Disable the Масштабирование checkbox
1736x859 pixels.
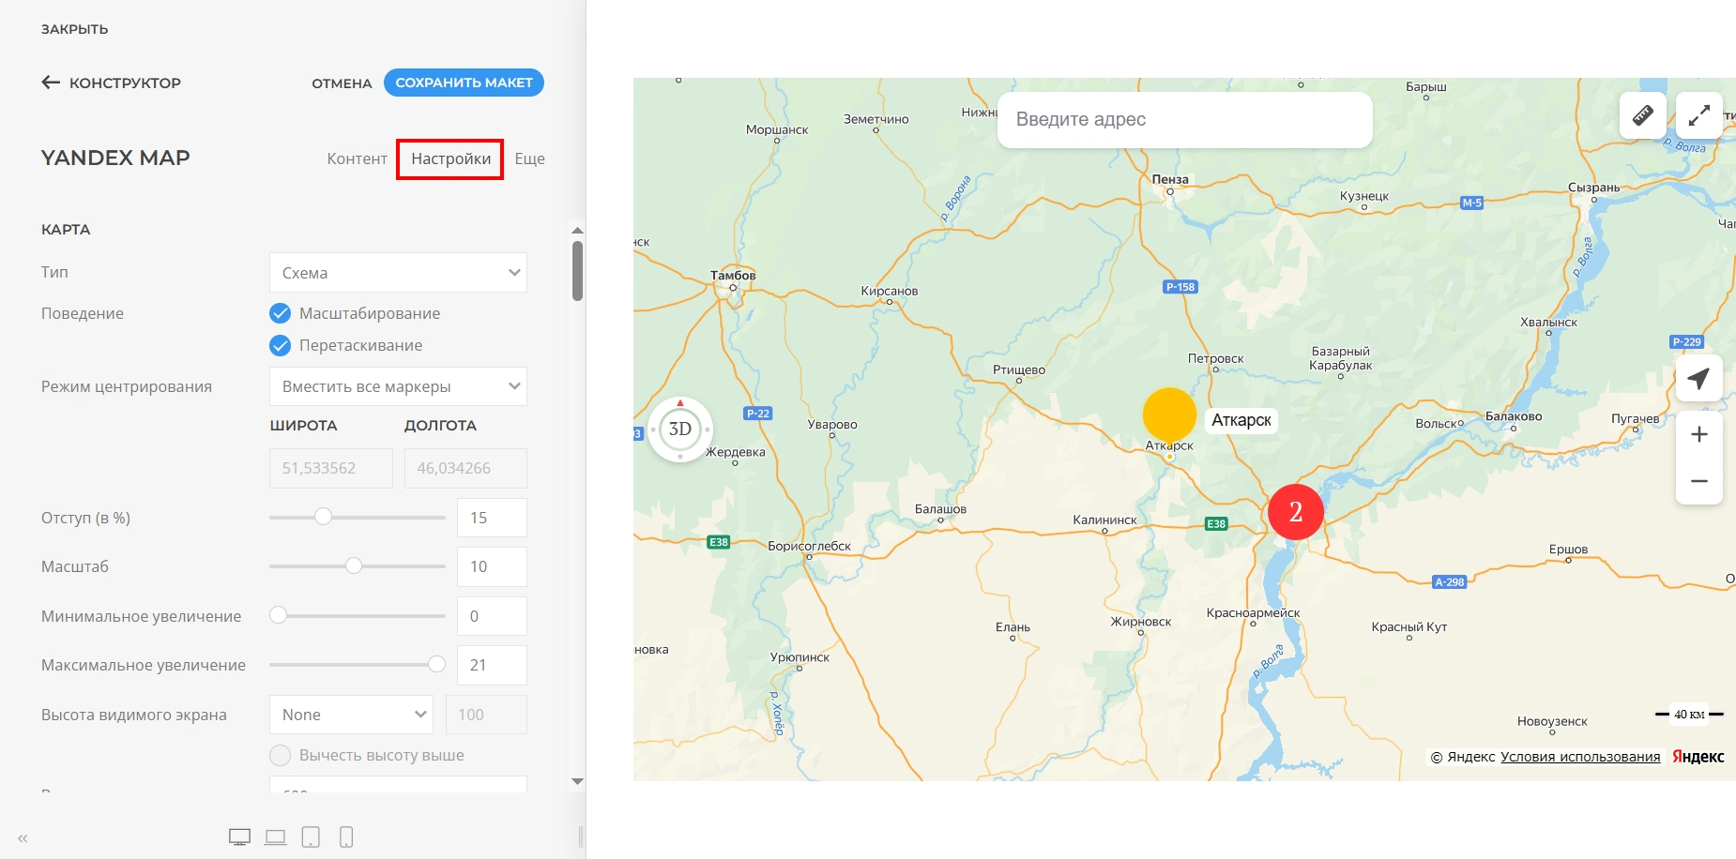point(280,313)
